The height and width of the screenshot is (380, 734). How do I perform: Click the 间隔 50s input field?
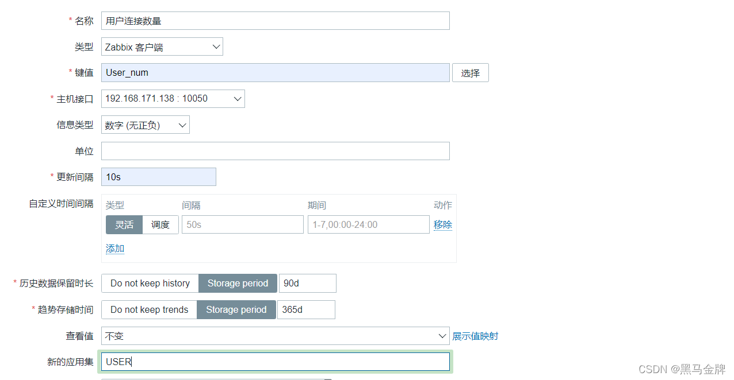(x=242, y=224)
